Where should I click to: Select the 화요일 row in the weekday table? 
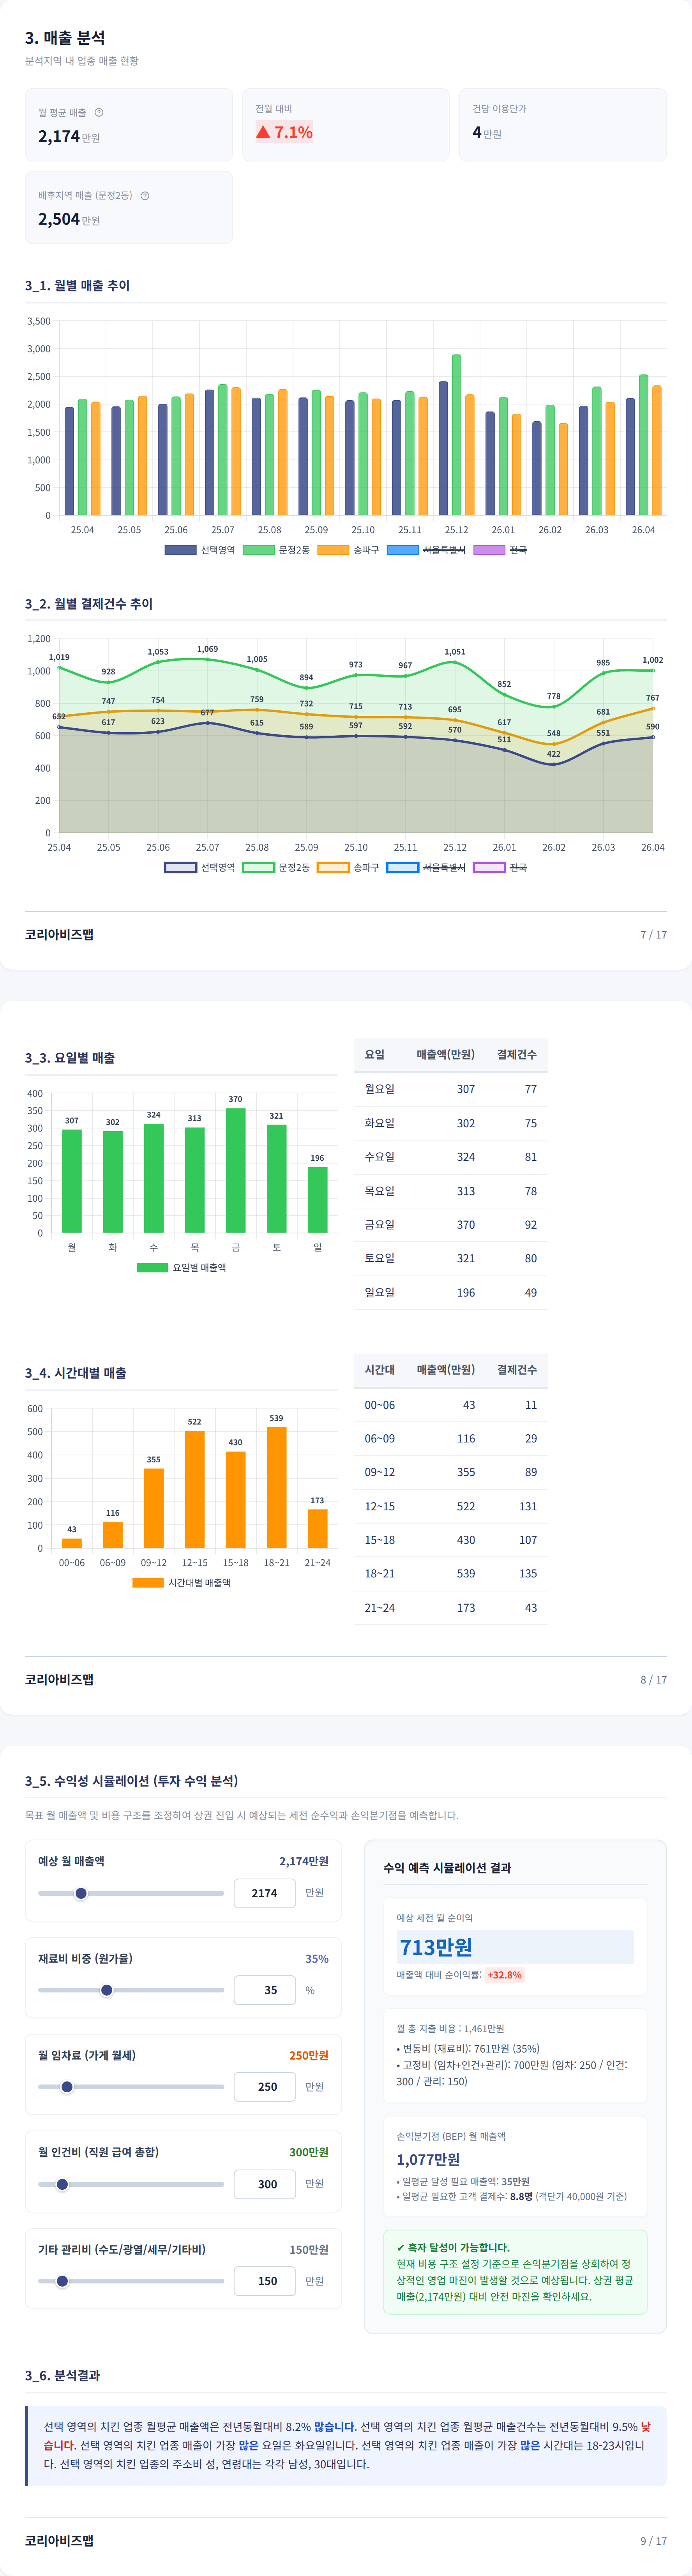450,1123
